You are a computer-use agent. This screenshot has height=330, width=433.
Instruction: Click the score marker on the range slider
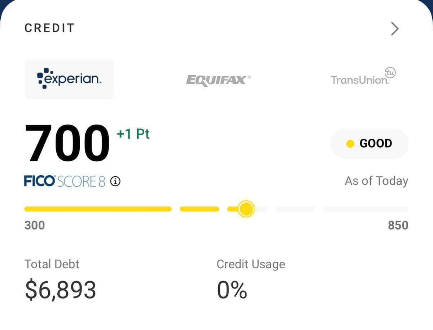246,209
